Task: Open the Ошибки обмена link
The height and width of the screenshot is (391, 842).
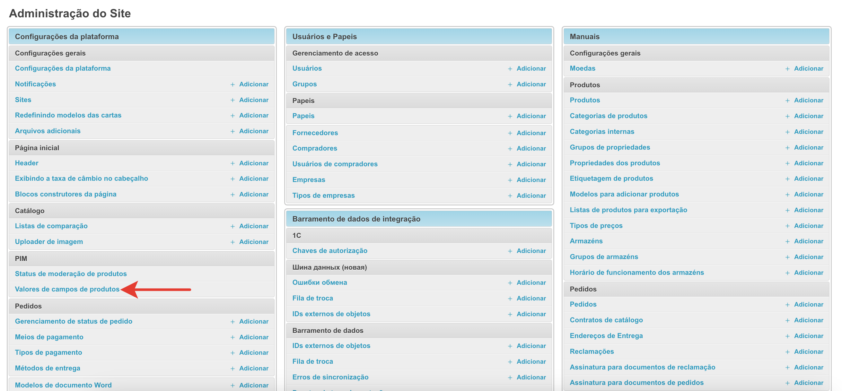Action: (320, 282)
